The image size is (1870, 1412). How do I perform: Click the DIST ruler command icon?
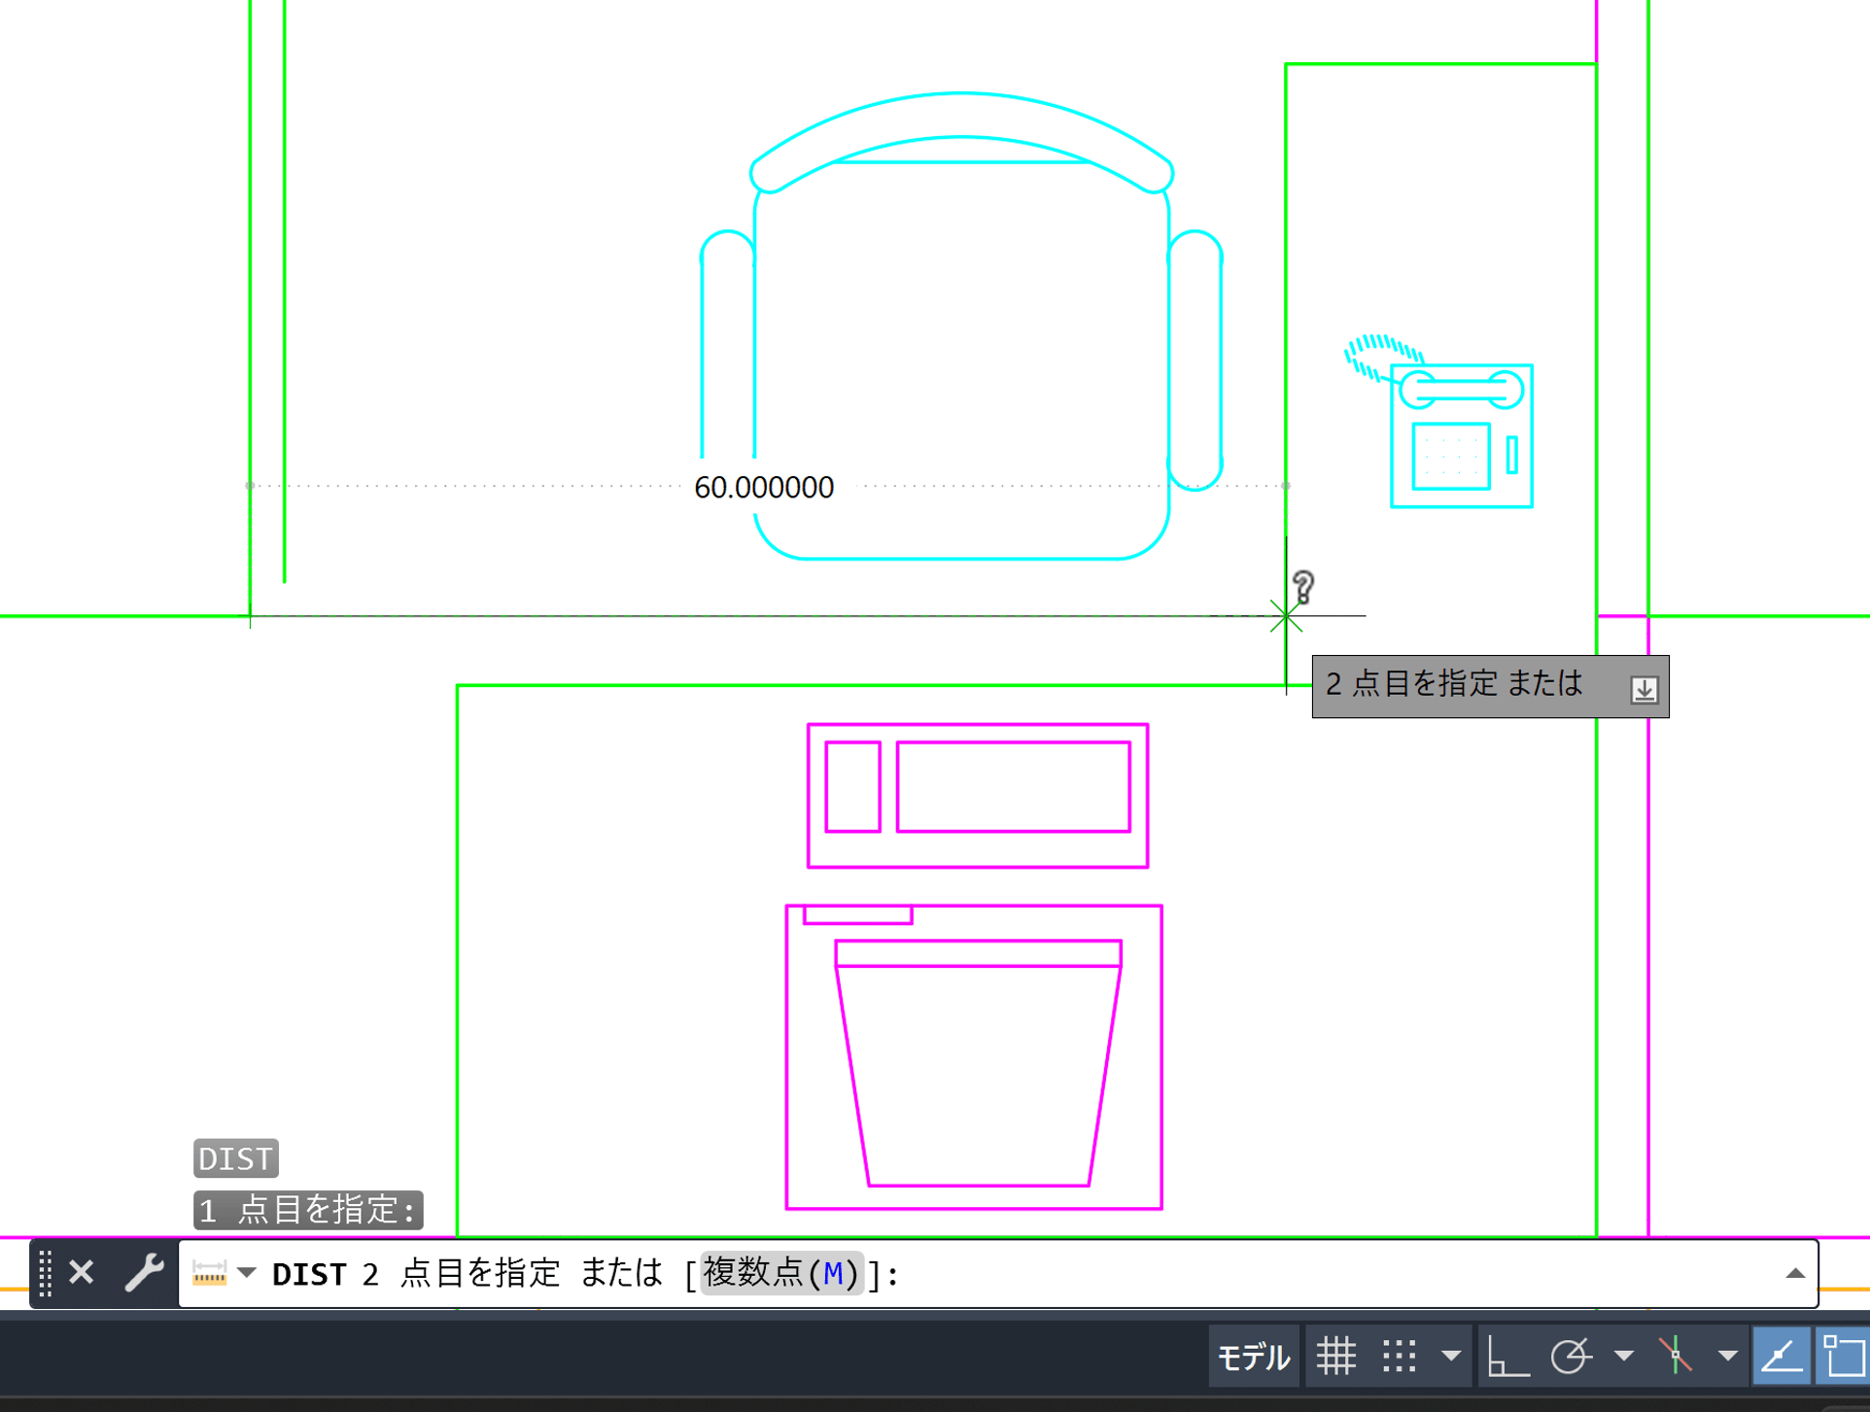click(209, 1272)
